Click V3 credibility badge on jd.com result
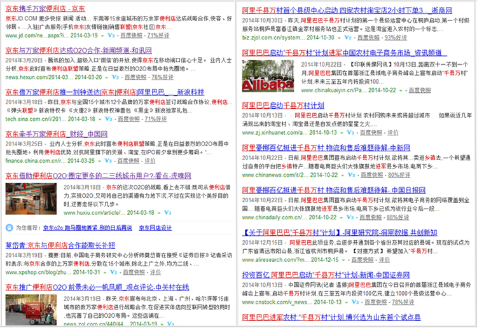The width and height of the screenshot is (477, 328). pyautogui.click(x=111, y=35)
